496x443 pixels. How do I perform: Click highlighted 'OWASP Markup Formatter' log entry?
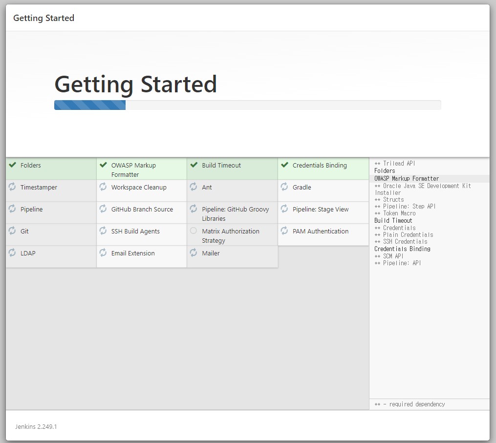pos(407,179)
